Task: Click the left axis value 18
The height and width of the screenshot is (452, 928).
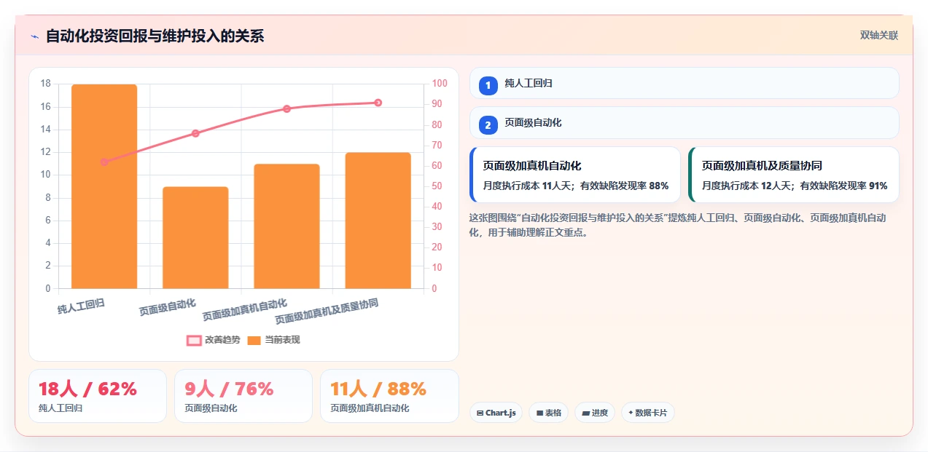Action: point(45,84)
